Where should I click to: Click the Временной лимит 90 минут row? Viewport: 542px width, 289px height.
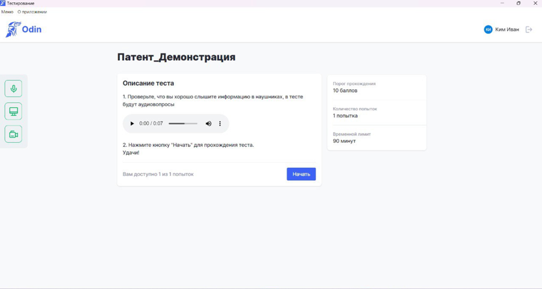(x=376, y=138)
